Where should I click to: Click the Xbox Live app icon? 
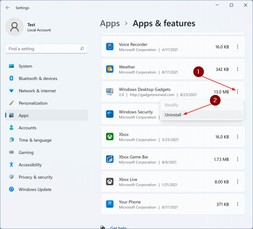tap(110, 182)
